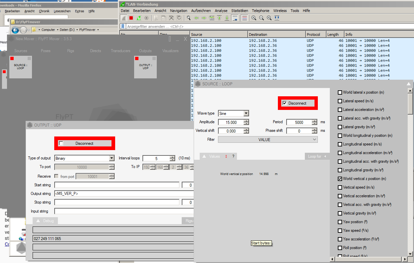This screenshot has height=263, width=414.
Task: Click the greyed open capture file icon
Action: 156,18
